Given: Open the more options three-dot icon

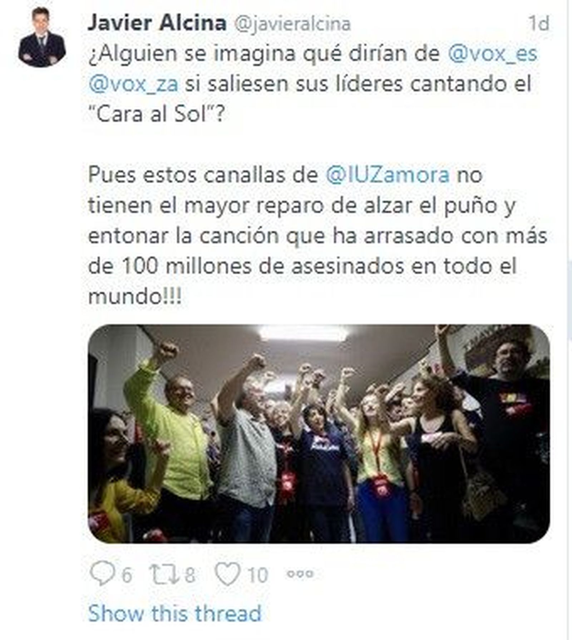Looking at the screenshot, I should tap(300, 574).
